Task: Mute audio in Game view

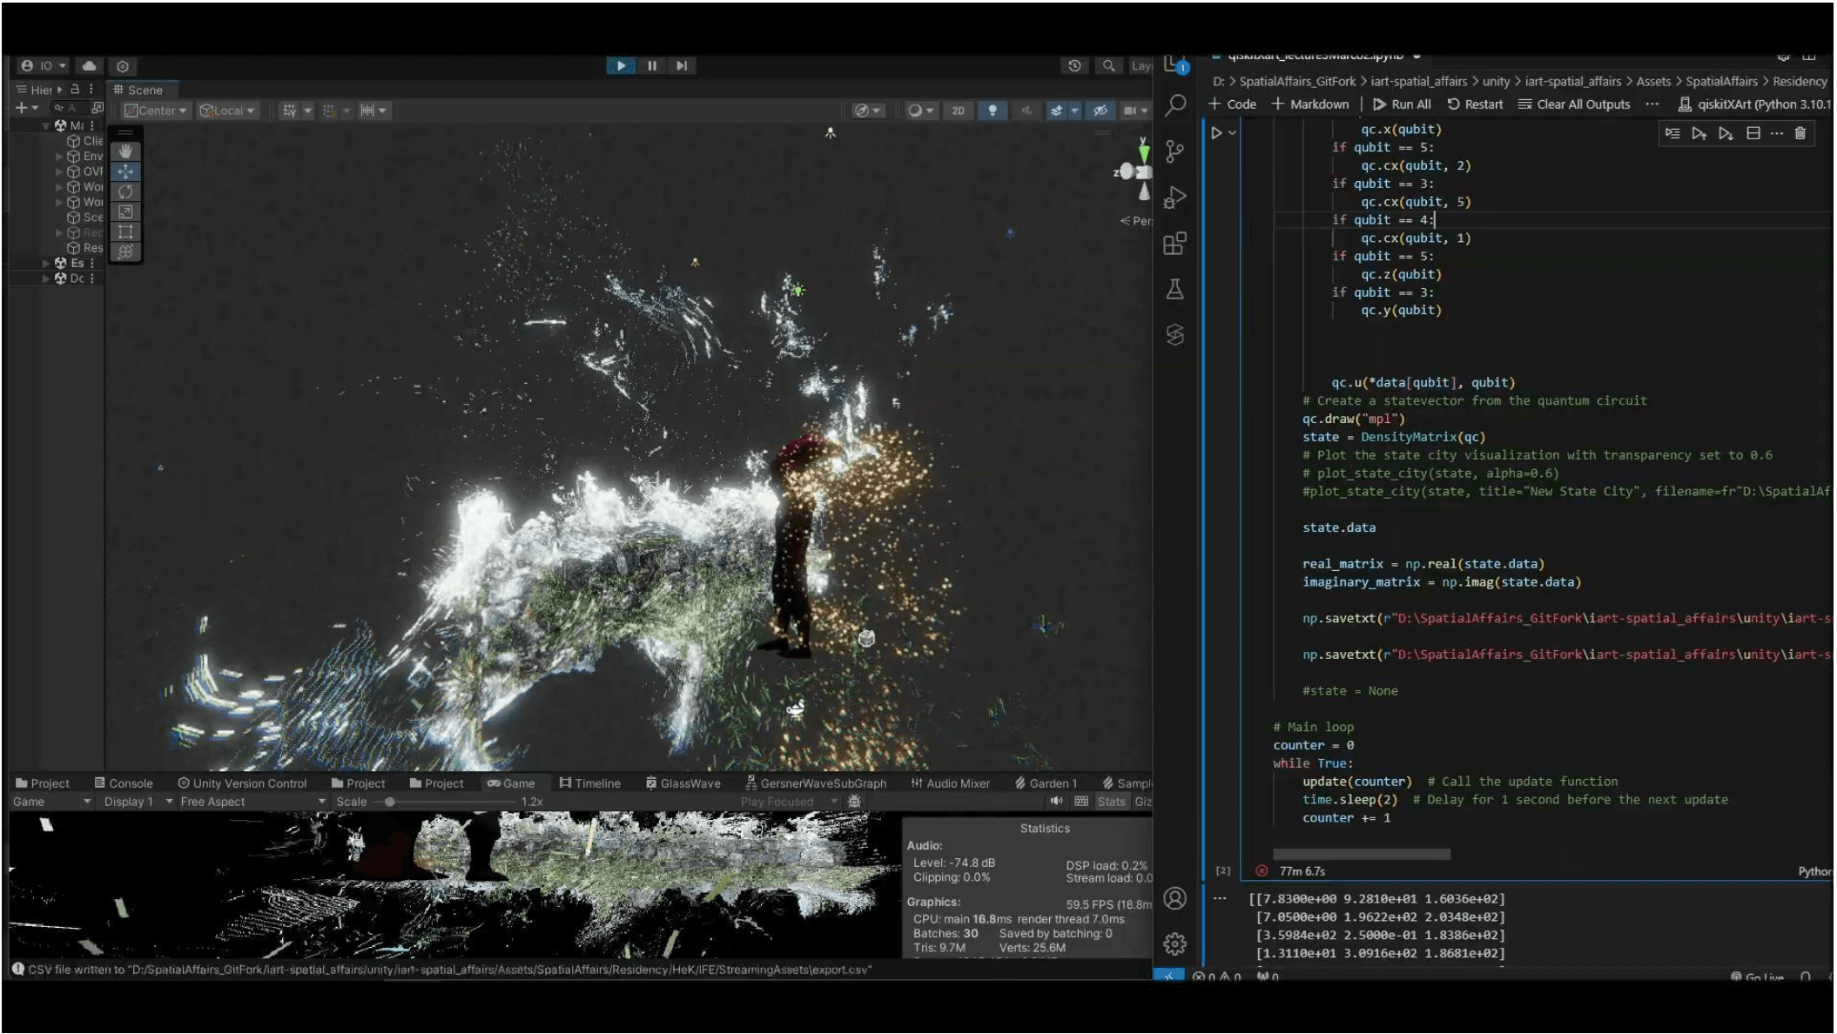Action: click(x=1057, y=802)
